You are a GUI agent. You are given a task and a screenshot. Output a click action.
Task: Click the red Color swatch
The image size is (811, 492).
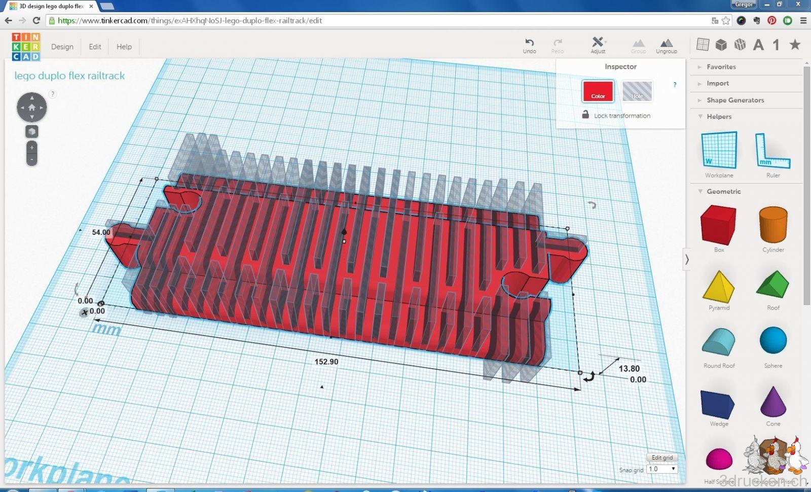598,91
